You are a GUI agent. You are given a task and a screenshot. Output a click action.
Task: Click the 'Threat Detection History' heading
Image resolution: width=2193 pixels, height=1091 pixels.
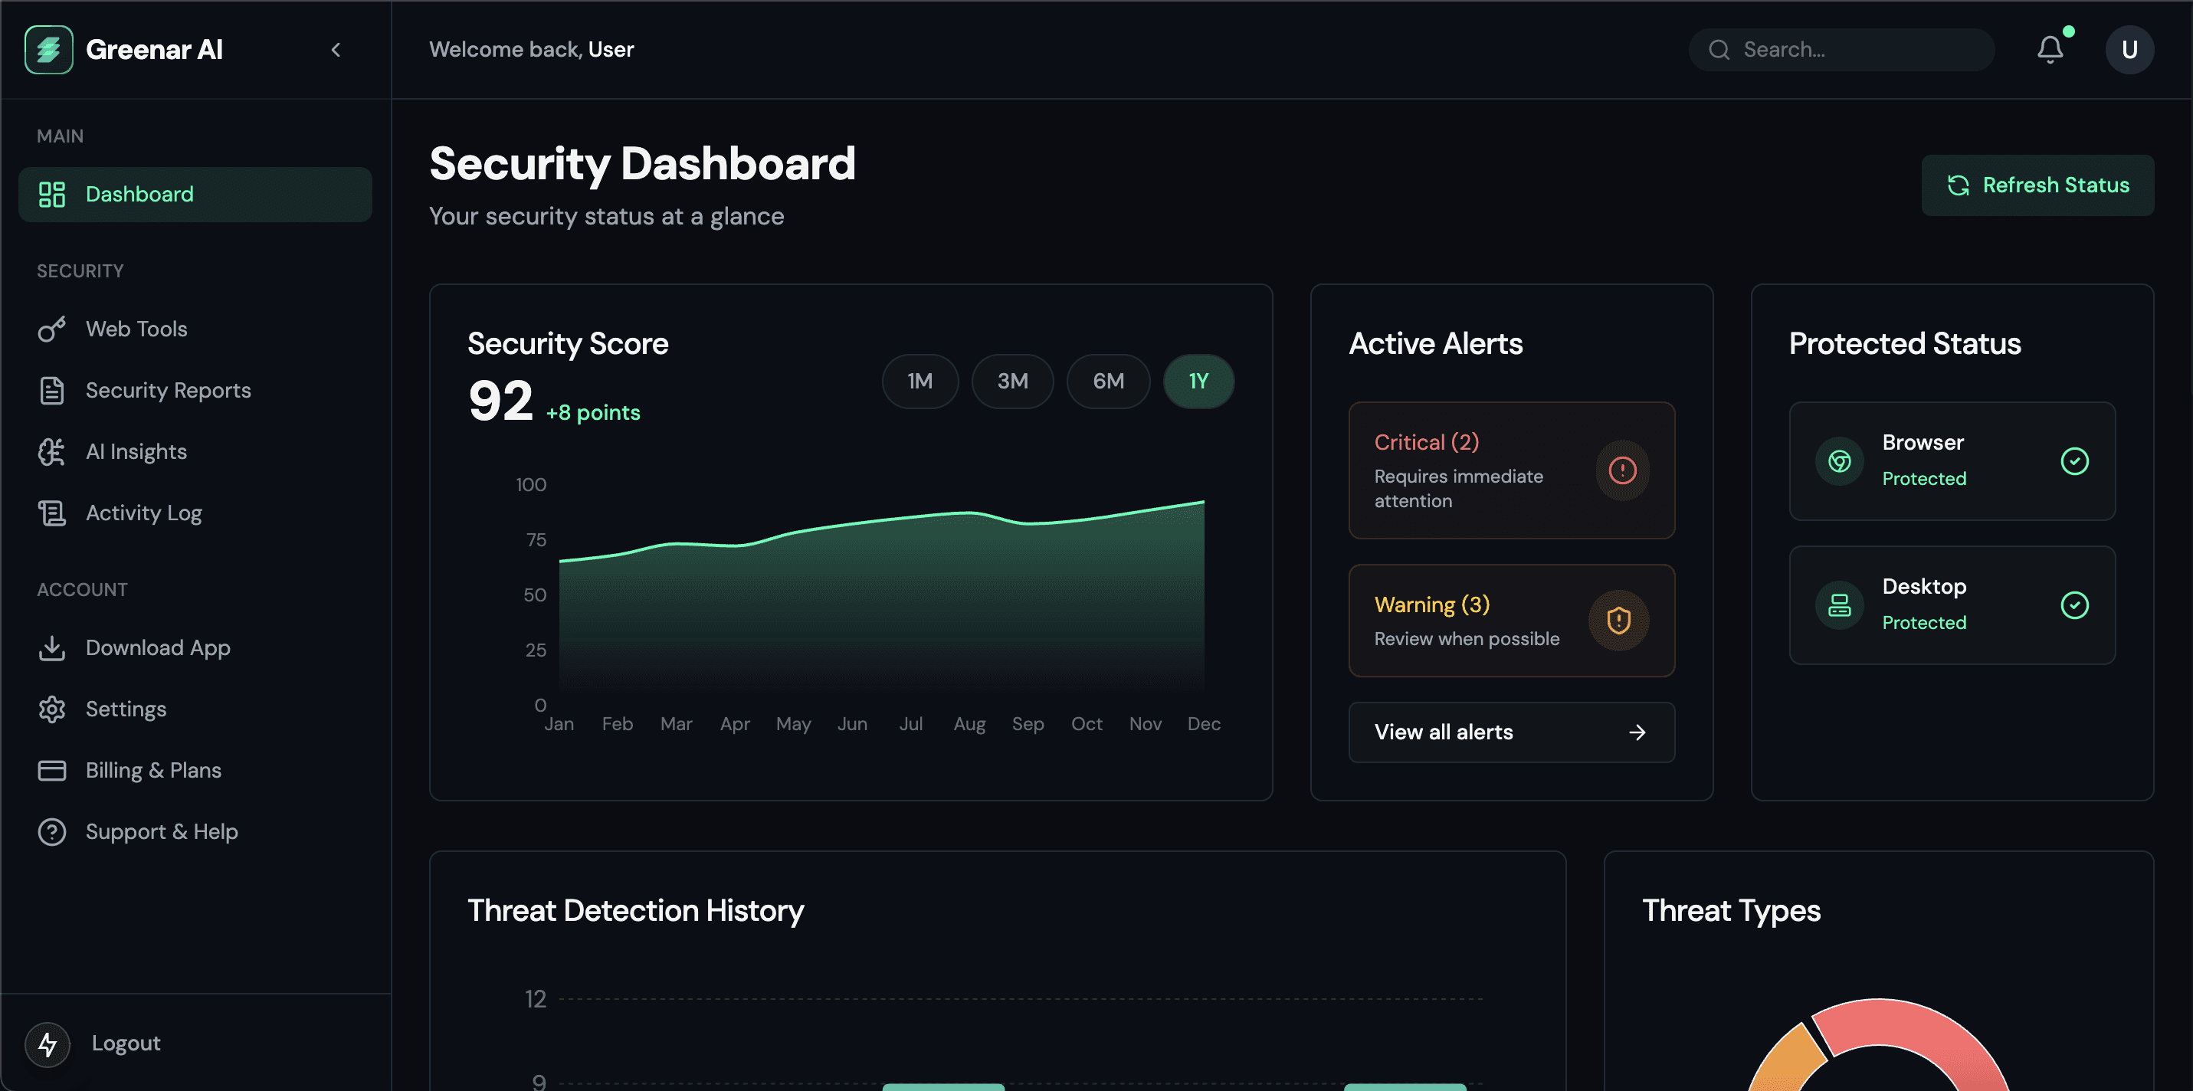tap(635, 911)
